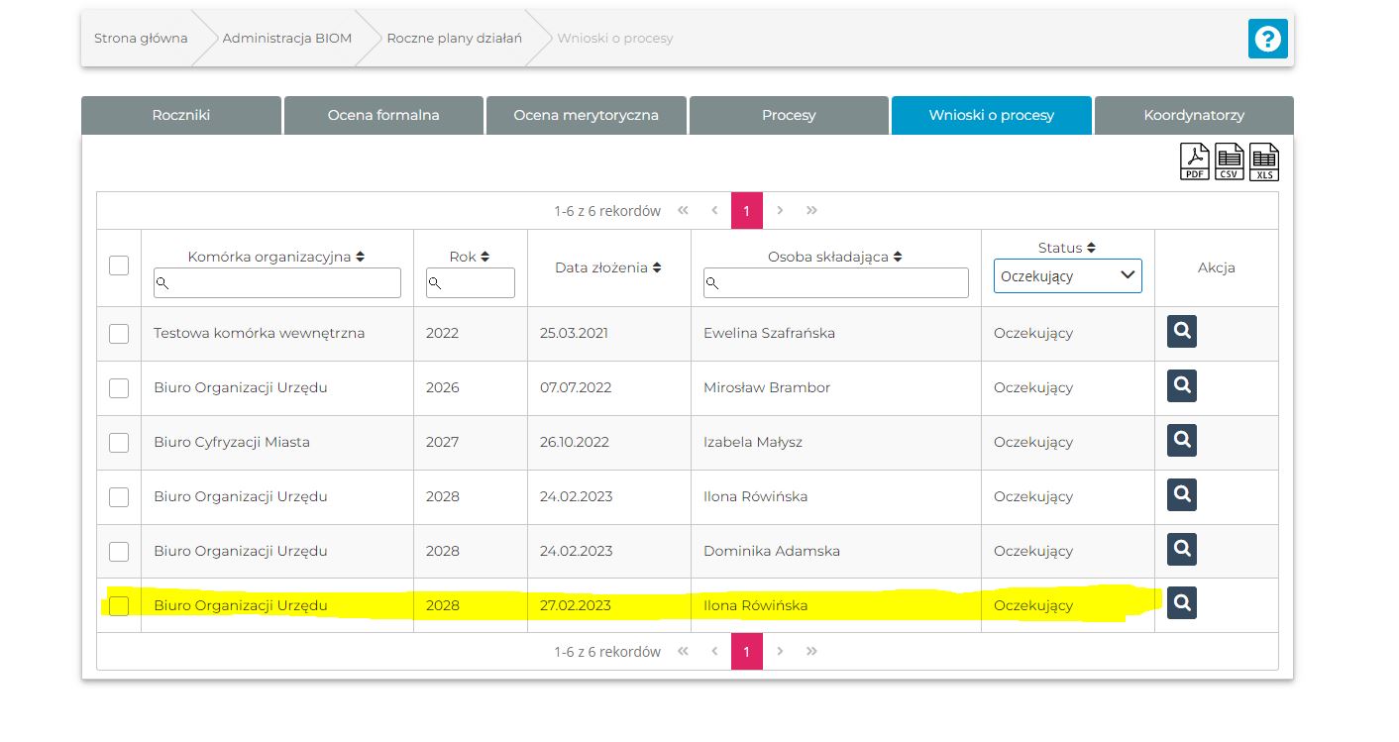View details for Dominika Adamska's request
The image size is (1399, 742).
tap(1181, 550)
